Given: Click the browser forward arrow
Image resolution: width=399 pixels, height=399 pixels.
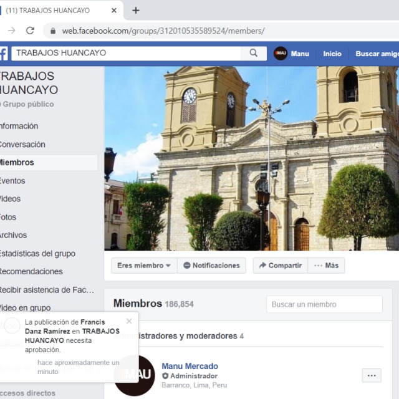Looking at the screenshot, I should pos(12,31).
